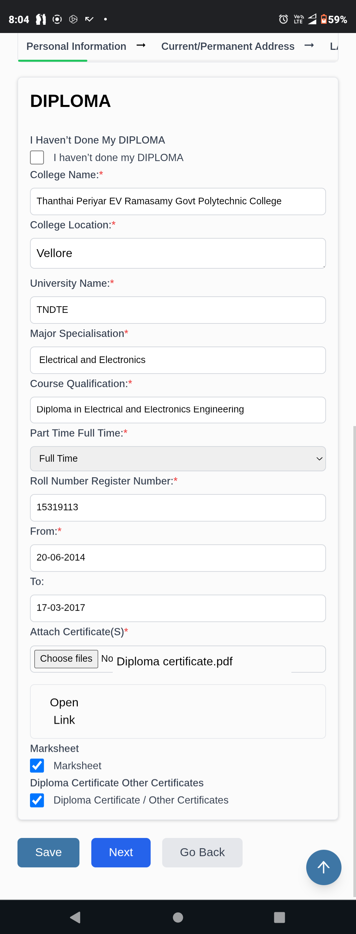Tap the alarm clock status icon
Image resolution: width=356 pixels, height=934 pixels.
283,19
